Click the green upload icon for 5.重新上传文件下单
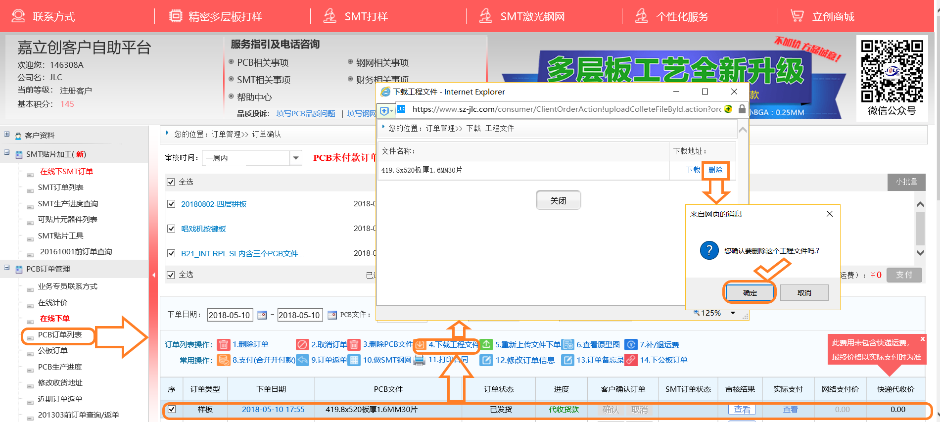 [487, 344]
